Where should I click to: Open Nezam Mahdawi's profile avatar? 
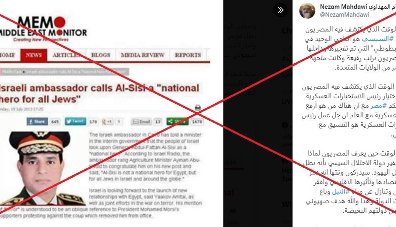307,11
